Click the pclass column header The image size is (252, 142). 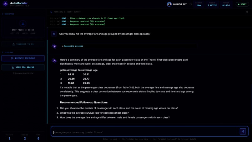[64, 70]
